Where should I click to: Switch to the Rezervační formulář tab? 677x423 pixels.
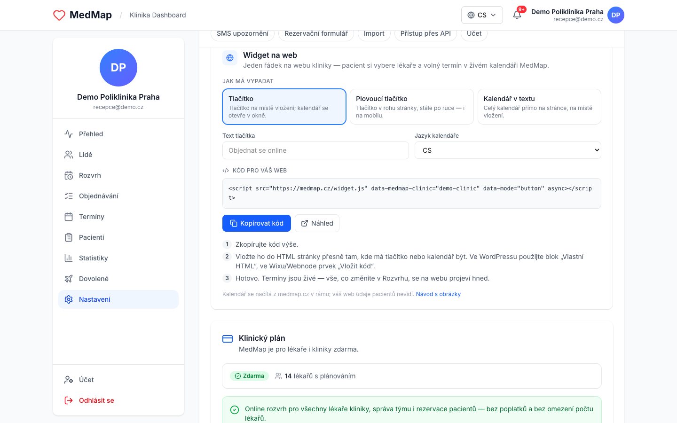(316, 33)
